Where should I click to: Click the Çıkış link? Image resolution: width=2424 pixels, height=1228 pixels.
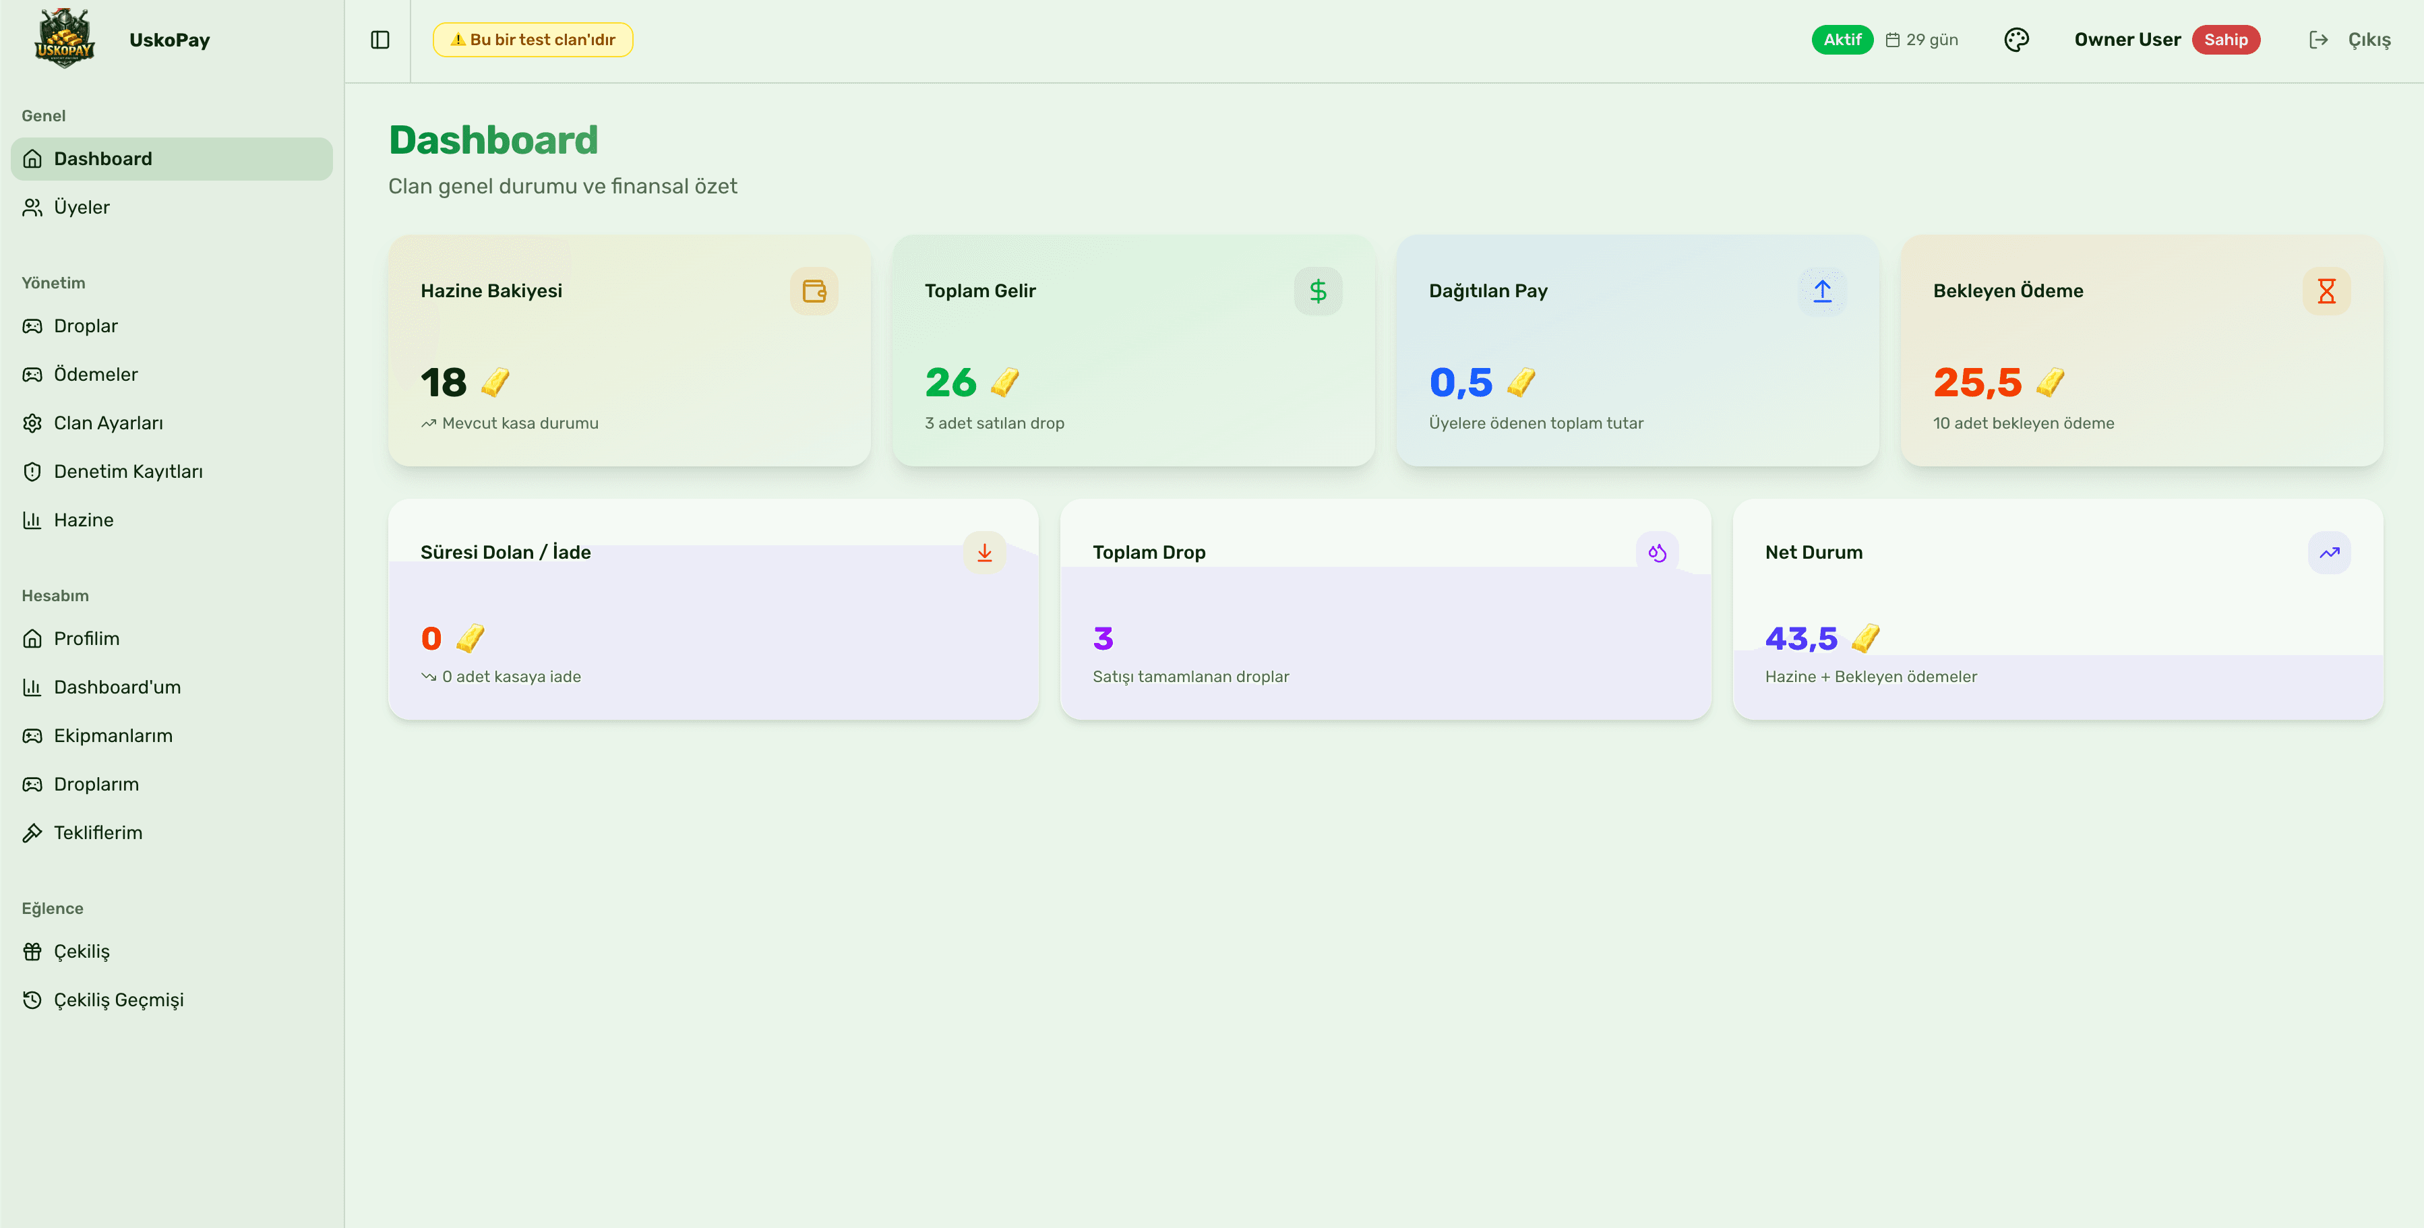point(2369,40)
